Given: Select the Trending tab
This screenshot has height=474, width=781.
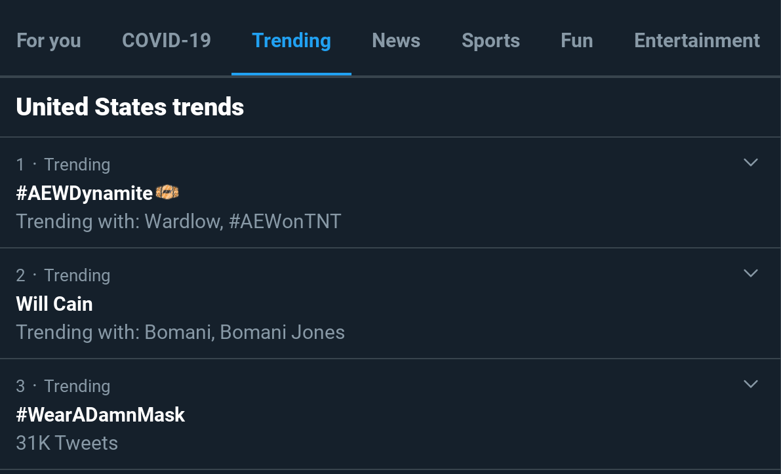Looking at the screenshot, I should pyautogui.click(x=291, y=41).
